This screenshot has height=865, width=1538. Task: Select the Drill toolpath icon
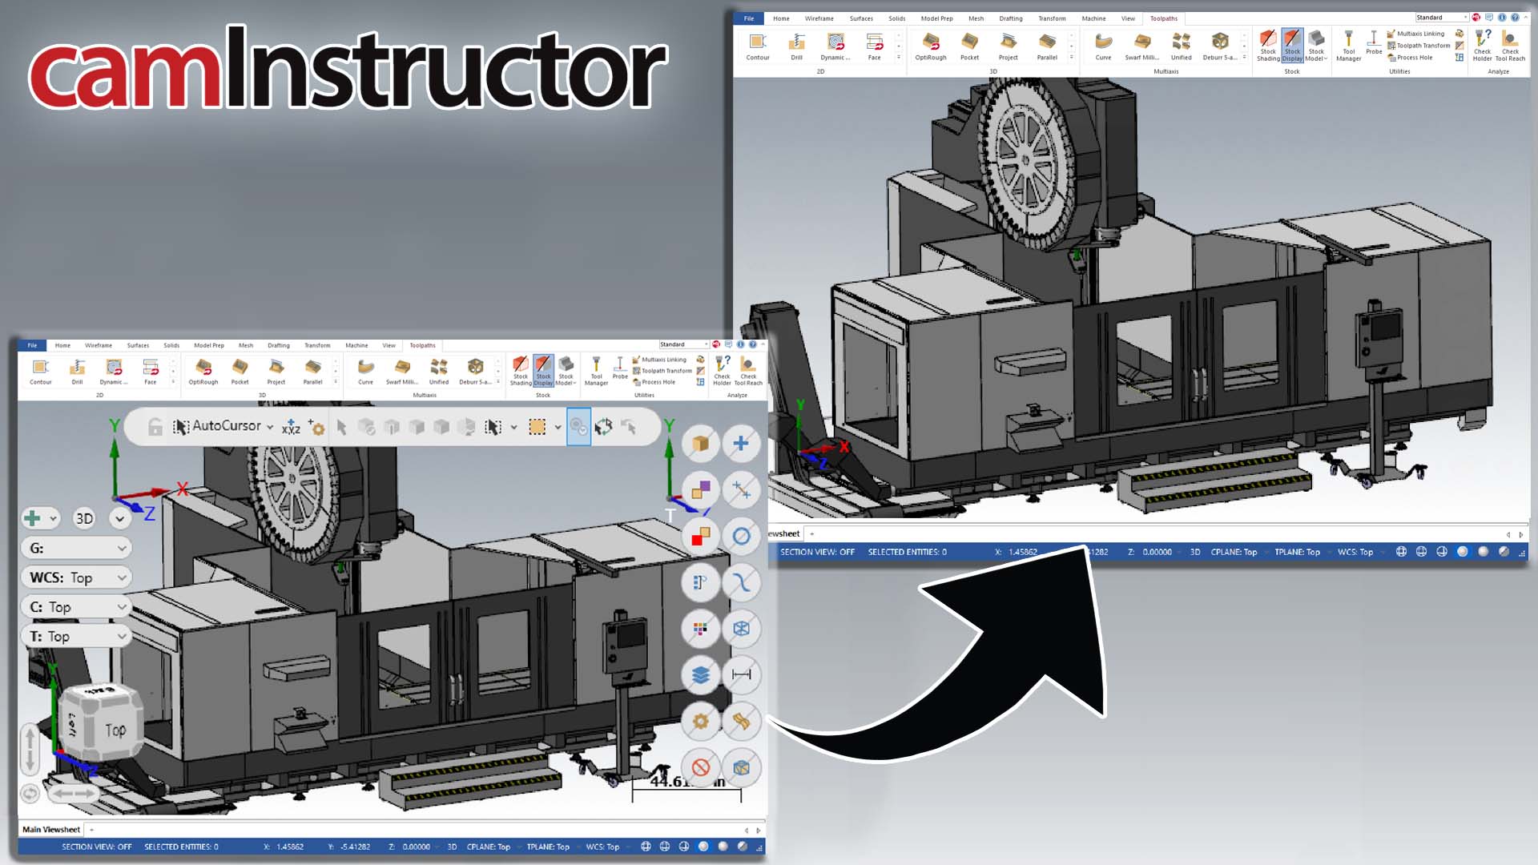click(77, 371)
